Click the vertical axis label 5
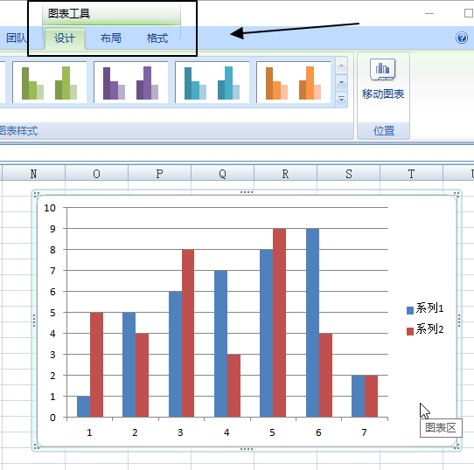The width and height of the screenshot is (474, 470). pos(52,313)
